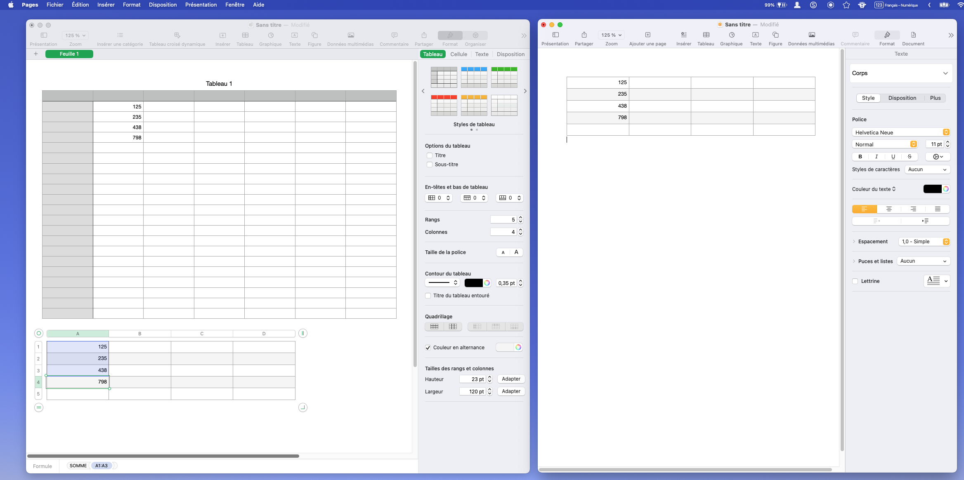The height and width of the screenshot is (480, 964).
Task: Center-align text with the alignment icon
Action: point(888,209)
